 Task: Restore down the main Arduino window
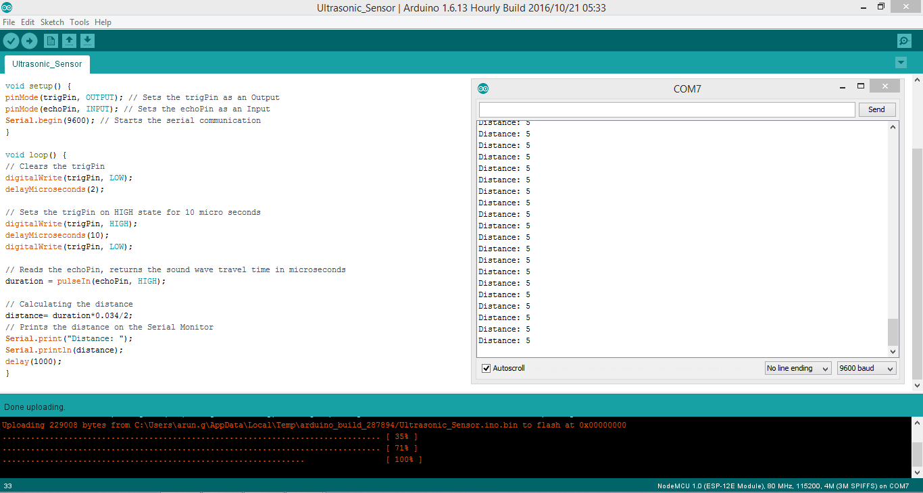pyautogui.click(x=881, y=6)
